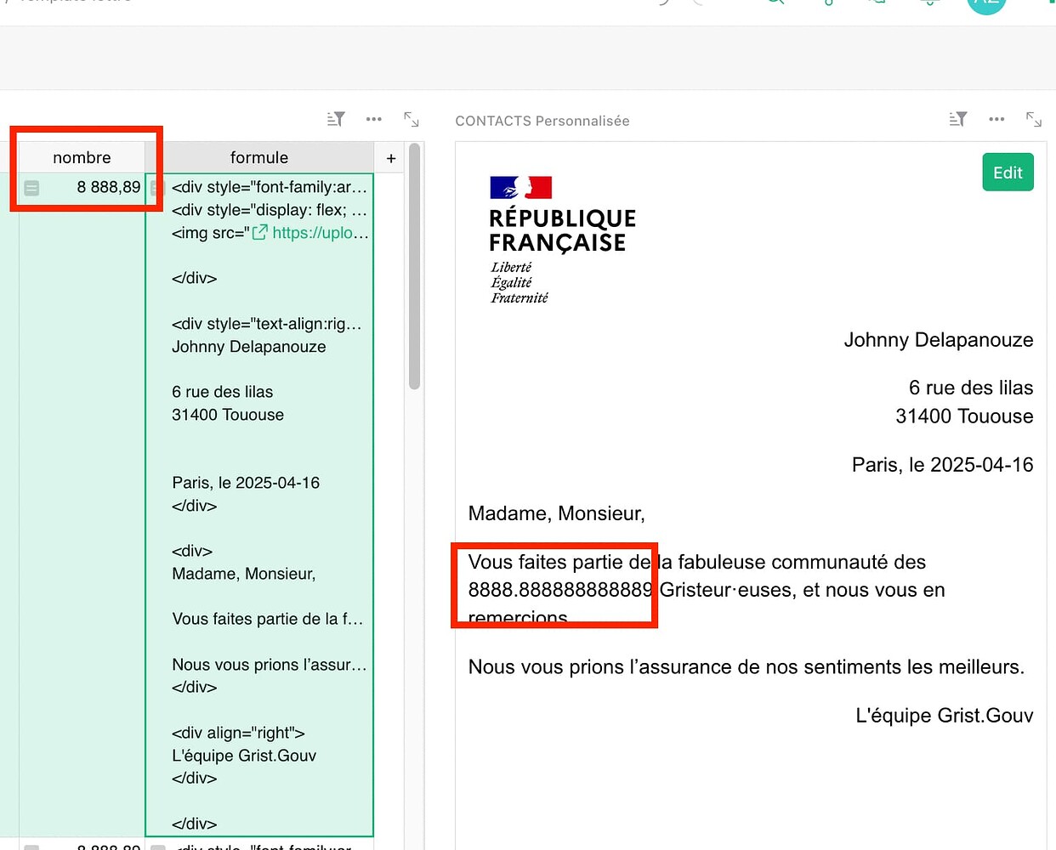This screenshot has height=850, width=1056.
Task: Click 'Nous vous prions l'assur…' in formule cell
Action: coord(269,665)
